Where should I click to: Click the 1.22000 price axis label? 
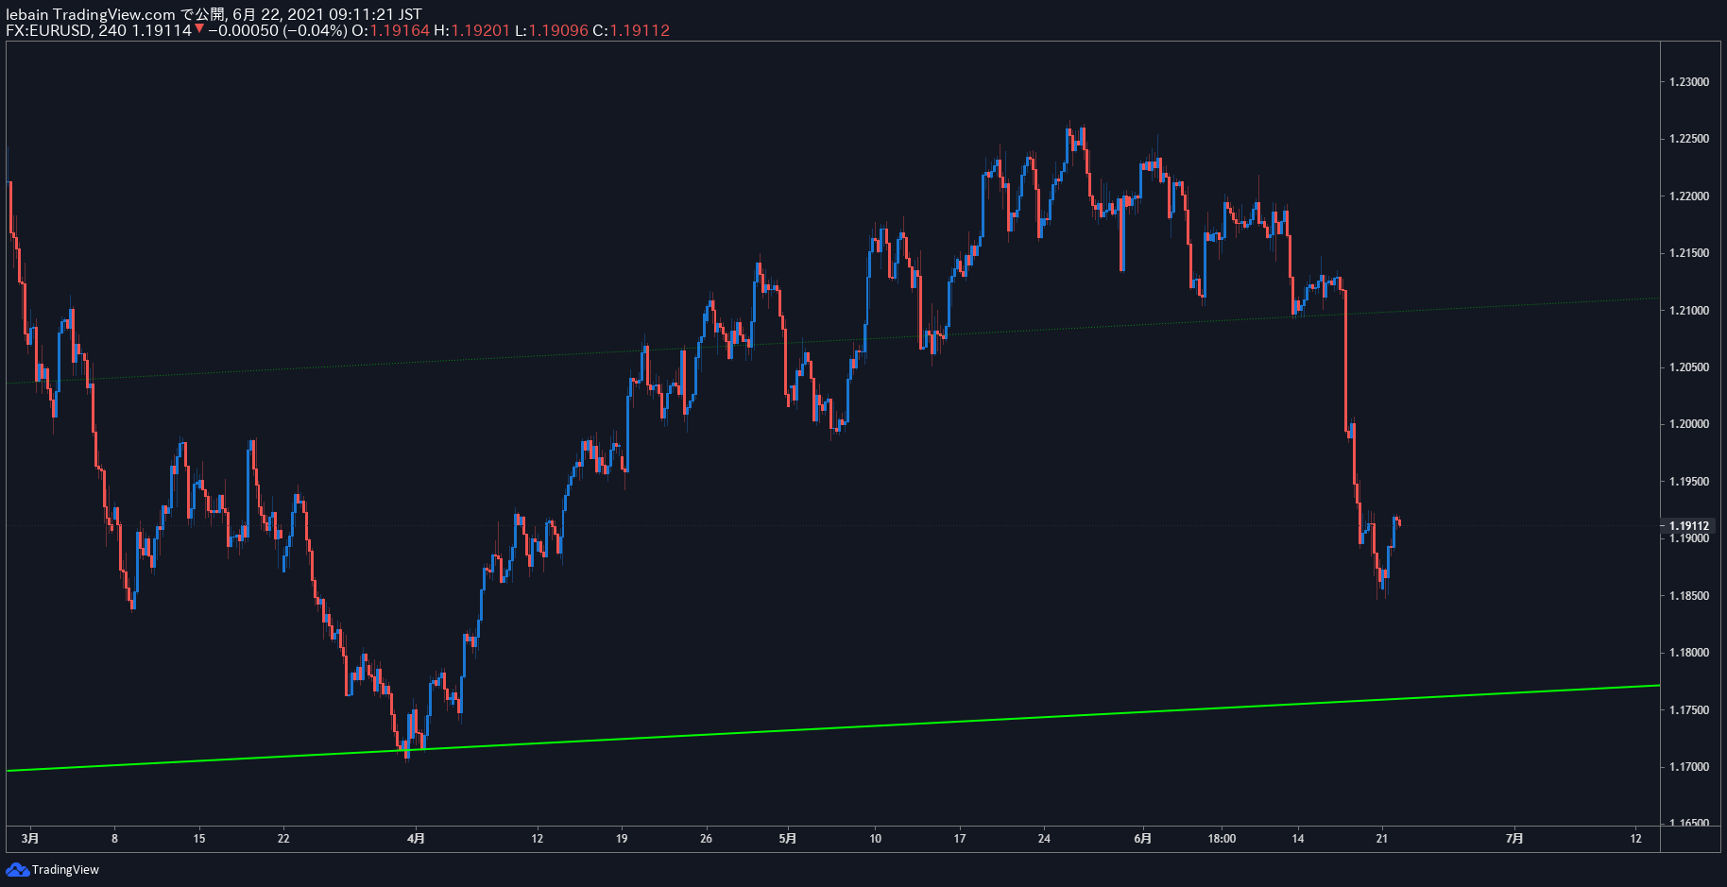pyautogui.click(x=1689, y=196)
